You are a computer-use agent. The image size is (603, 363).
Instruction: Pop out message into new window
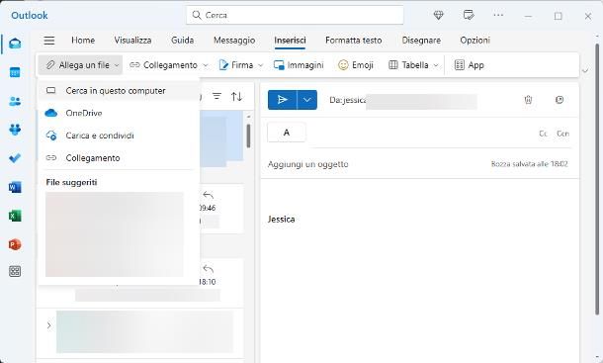click(x=560, y=100)
